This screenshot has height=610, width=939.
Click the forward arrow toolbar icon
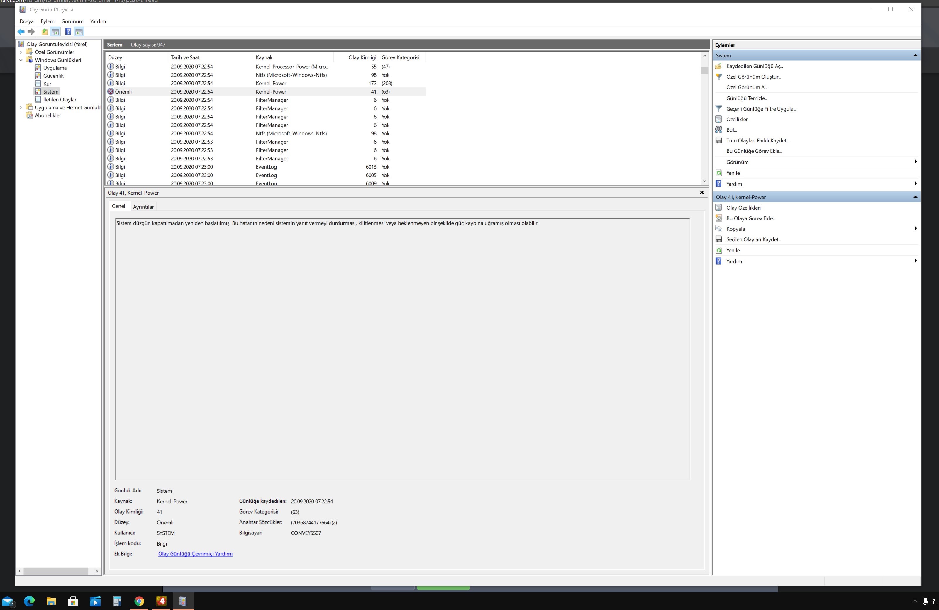[x=31, y=32]
